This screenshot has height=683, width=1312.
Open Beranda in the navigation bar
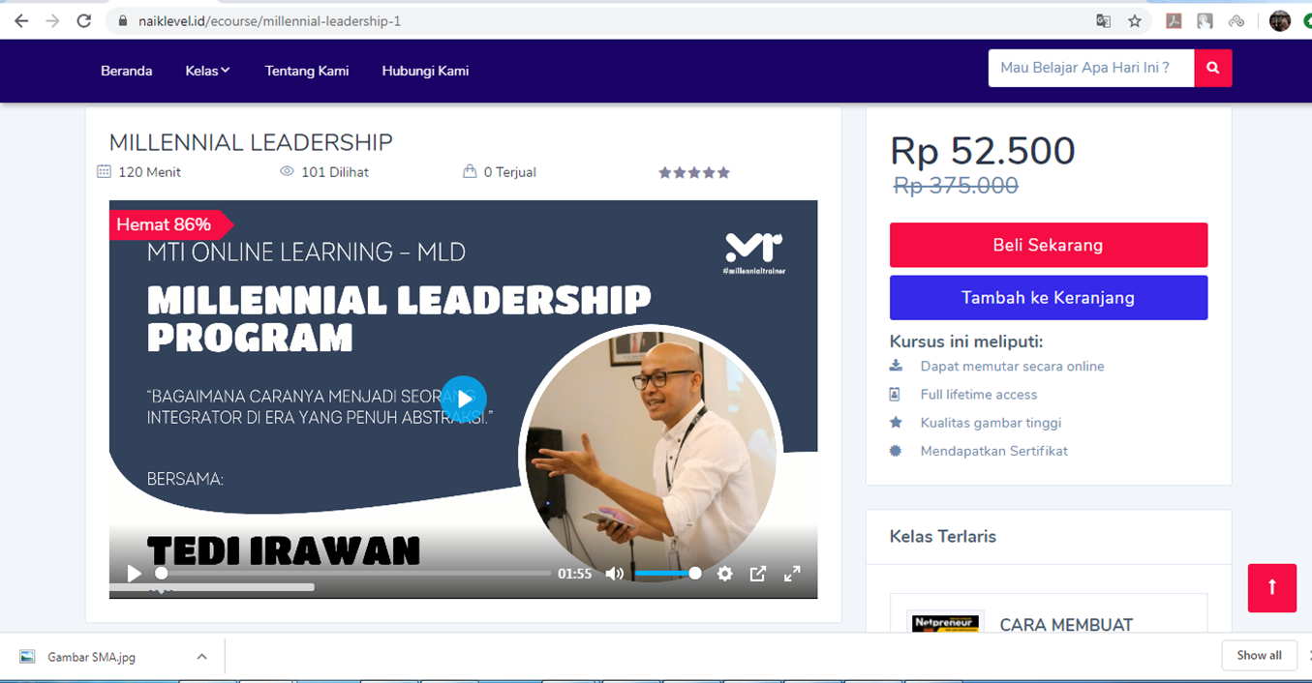tap(127, 71)
